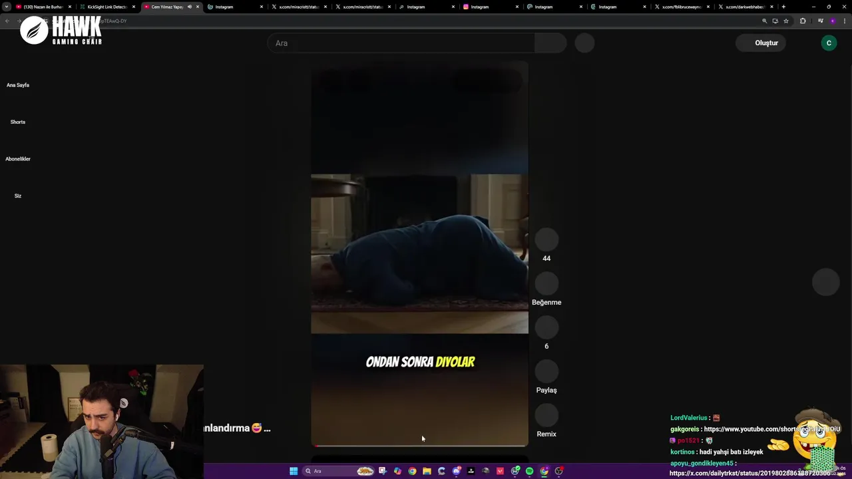Click the kortinos chat message
The image size is (852, 479).
point(717,452)
